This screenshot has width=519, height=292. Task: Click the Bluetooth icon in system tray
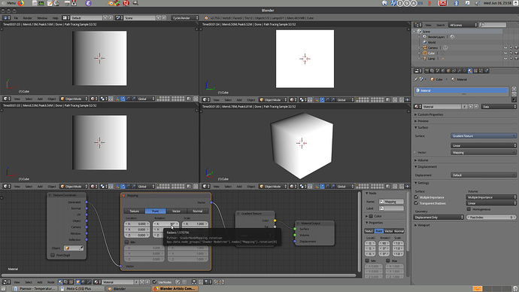click(x=456, y=3)
